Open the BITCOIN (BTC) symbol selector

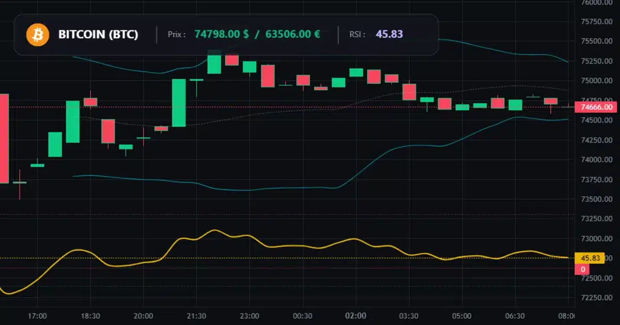point(98,35)
